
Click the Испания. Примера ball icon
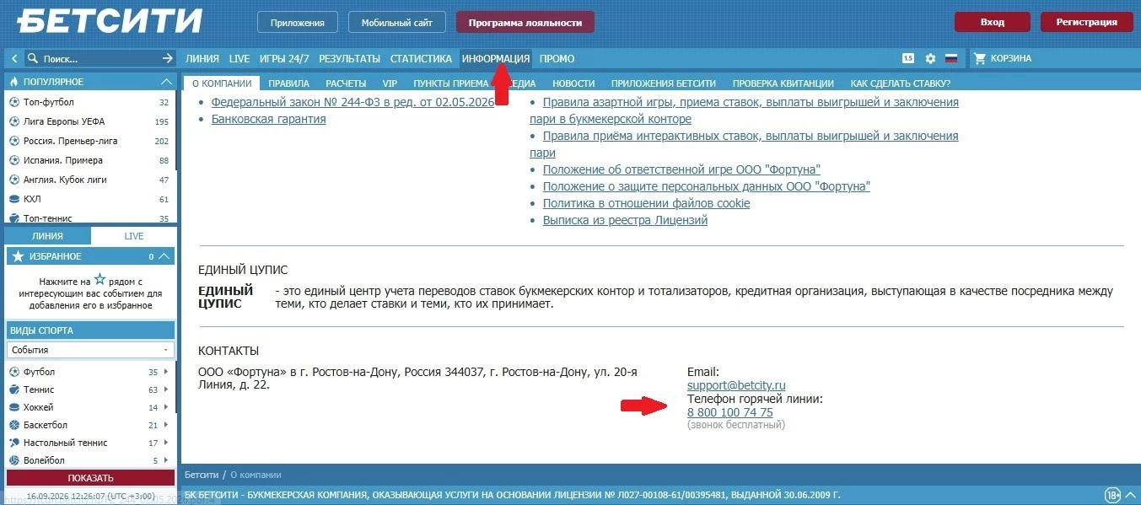click(x=14, y=160)
